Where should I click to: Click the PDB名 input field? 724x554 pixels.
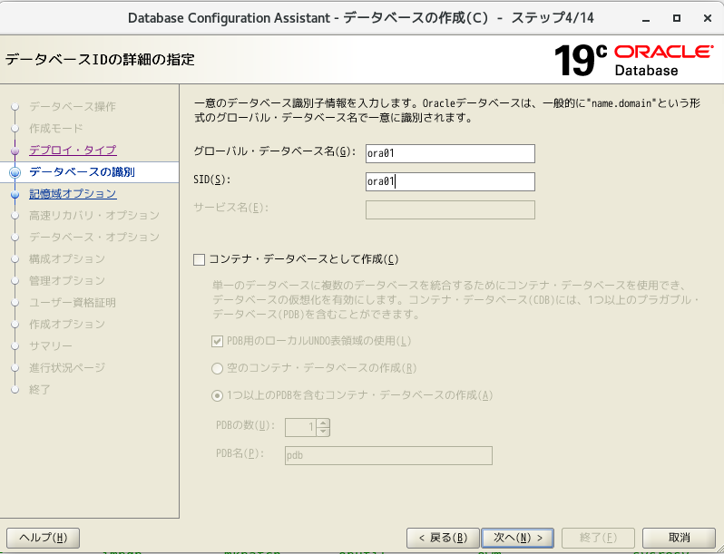coord(388,456)
